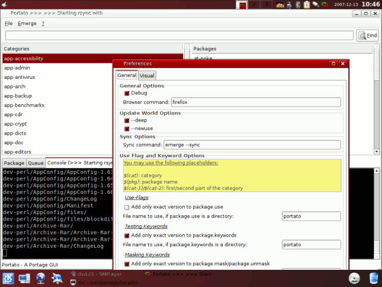Click the package.use file name field
Viewport: 382px width, 287px height.
pyautogui.click(x=312, y=216)
